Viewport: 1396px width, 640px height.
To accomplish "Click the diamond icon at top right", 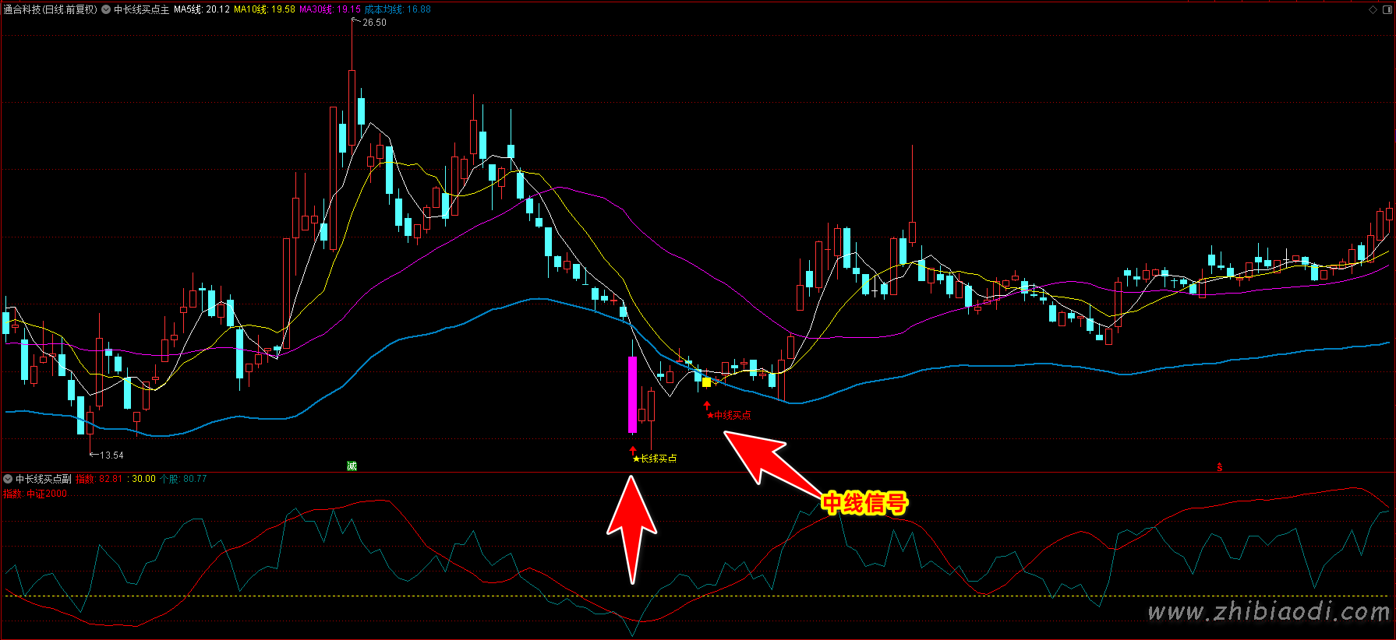I will (x=1373, y=10).
